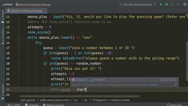Screen dimensions: 188x106
Task: Place cursor on show_score() call line 14
Action: (39, 32)
